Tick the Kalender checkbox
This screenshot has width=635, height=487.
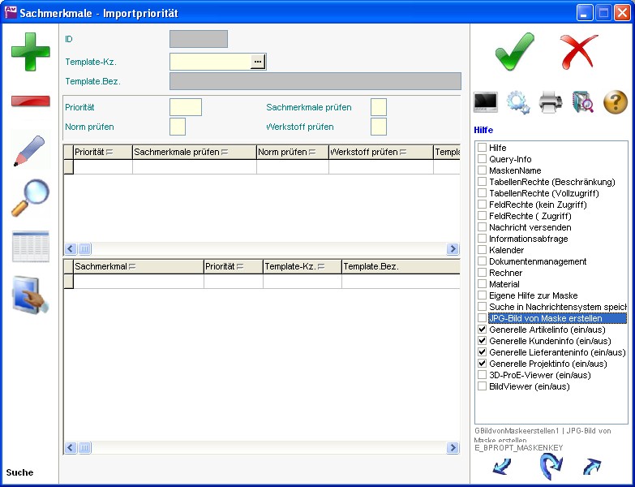coord(483,250)
